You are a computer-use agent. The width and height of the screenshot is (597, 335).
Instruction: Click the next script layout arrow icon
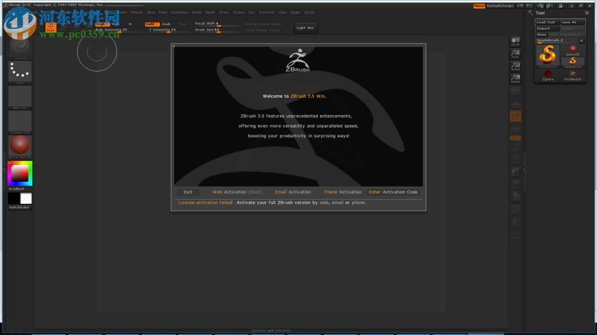[529, 6]
